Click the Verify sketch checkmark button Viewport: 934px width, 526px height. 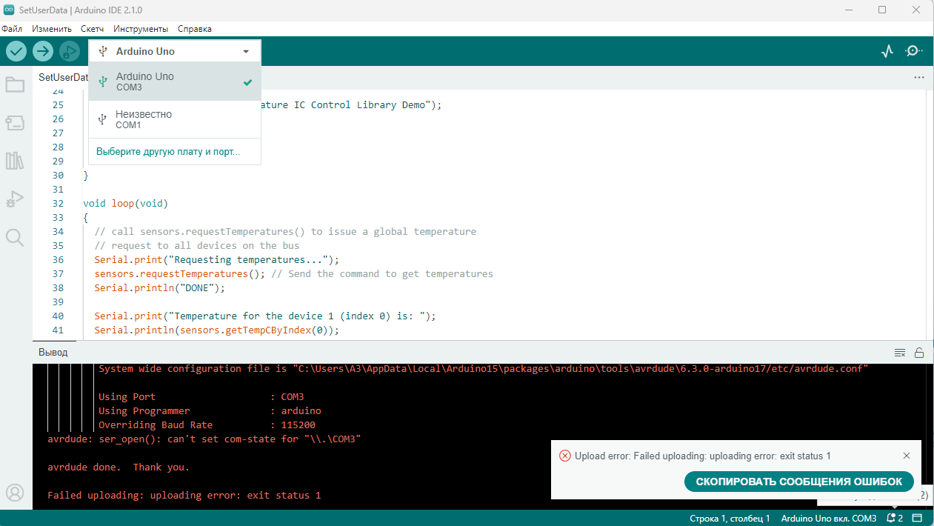tap(16, 51)
